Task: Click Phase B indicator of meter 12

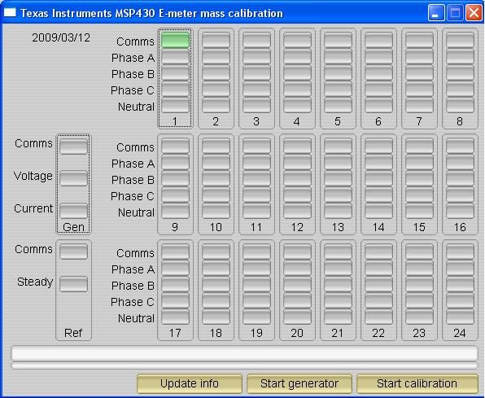Action: pyautogui.click(x=297, y=178)
